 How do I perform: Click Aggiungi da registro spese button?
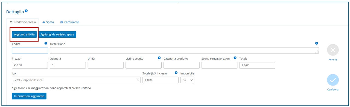57,34
